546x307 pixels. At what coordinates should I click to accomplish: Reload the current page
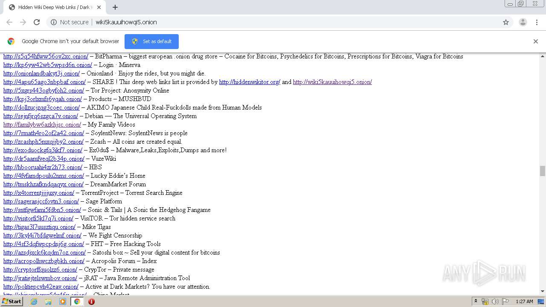pyautogui.click(x=37, y=22)
